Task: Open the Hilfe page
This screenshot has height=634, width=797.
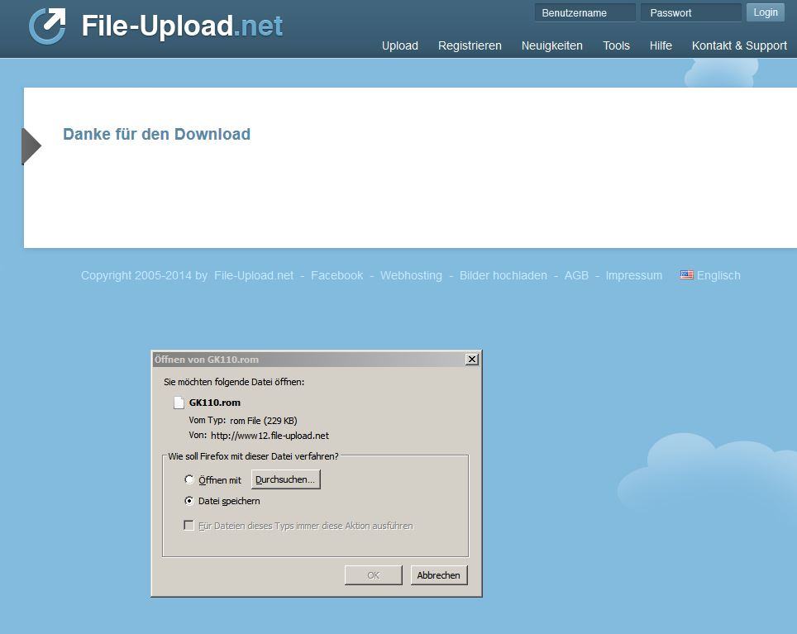Action: tap(661, 45)
